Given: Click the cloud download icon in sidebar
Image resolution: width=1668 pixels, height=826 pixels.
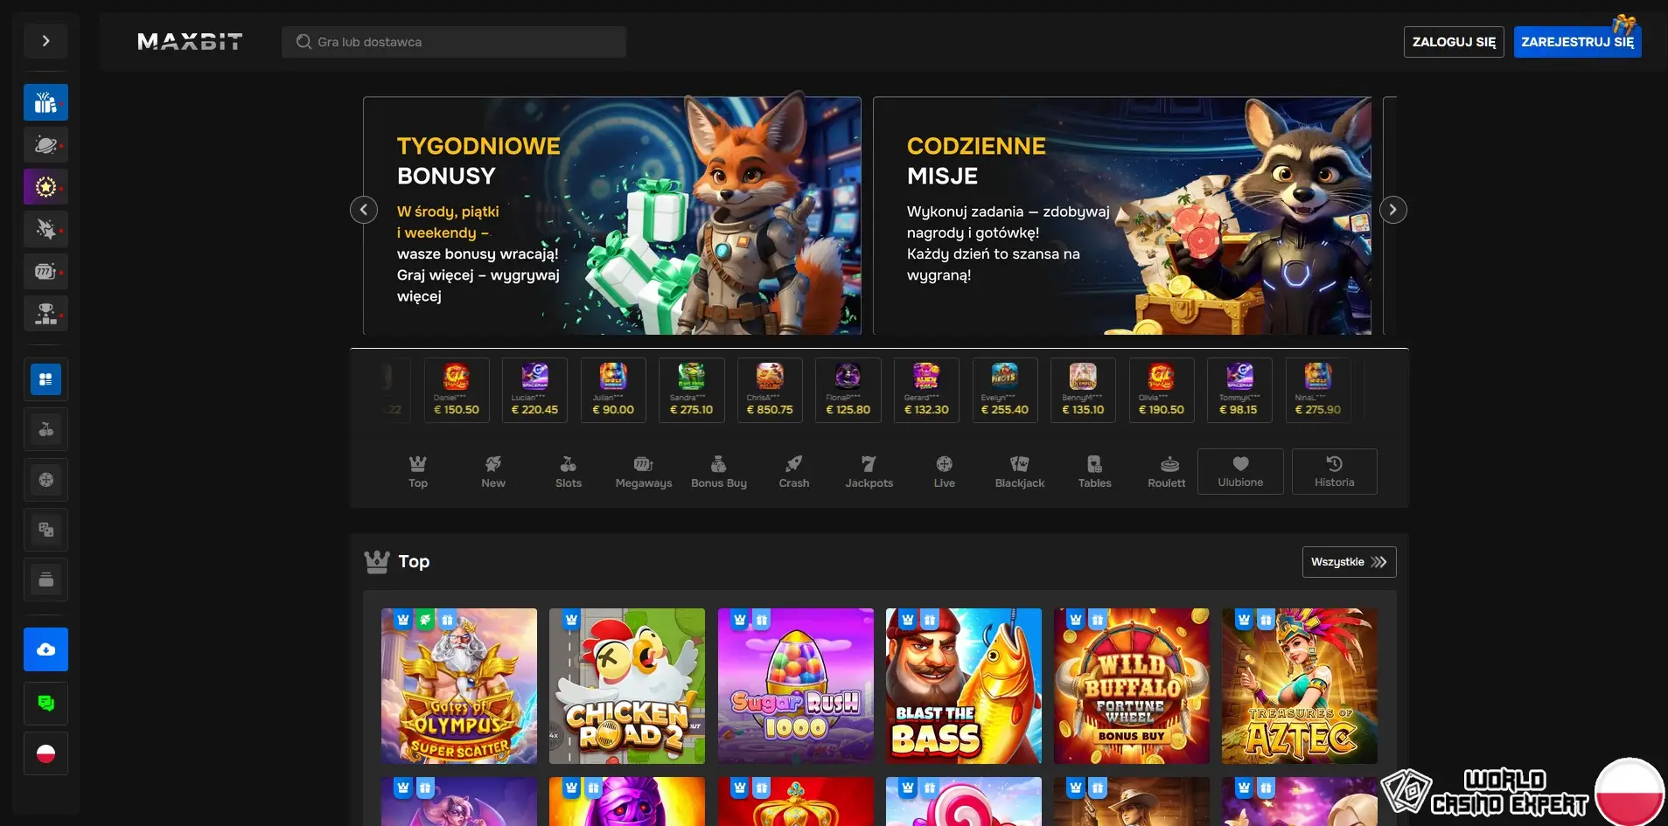Looking at the screenshot, I should [x=45, y=649].
